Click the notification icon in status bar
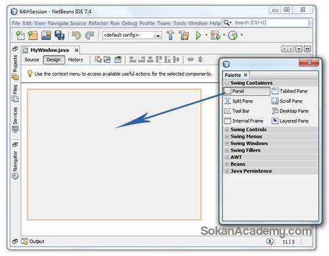 (270, 242)
